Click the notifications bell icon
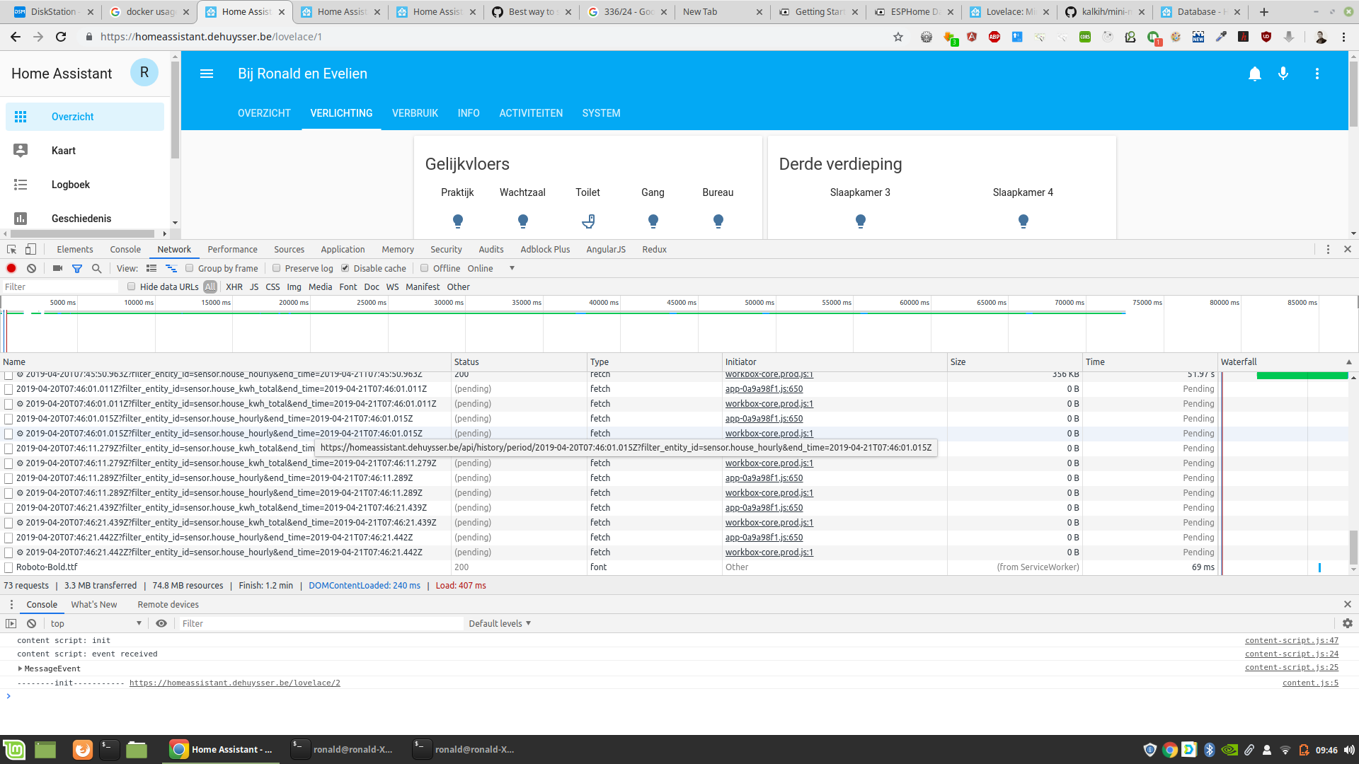Screen dimensions: 1359x764 pyautogui.click(x=1254, y=74)
